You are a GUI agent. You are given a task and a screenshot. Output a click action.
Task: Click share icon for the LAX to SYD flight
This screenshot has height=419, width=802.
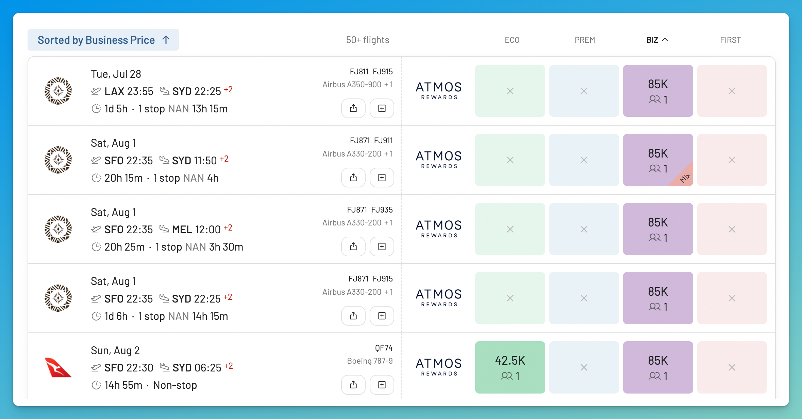[353, 108]
